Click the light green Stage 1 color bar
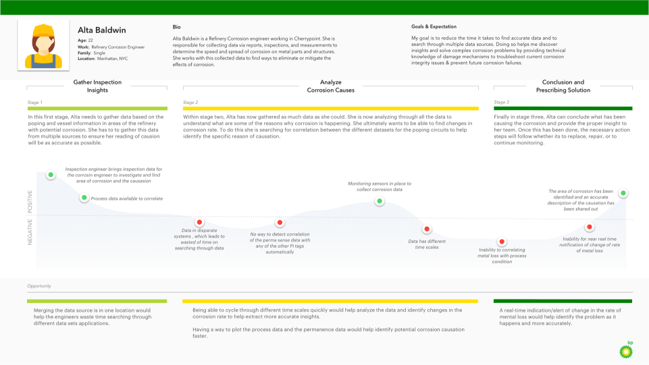 (x=97, y=109)
